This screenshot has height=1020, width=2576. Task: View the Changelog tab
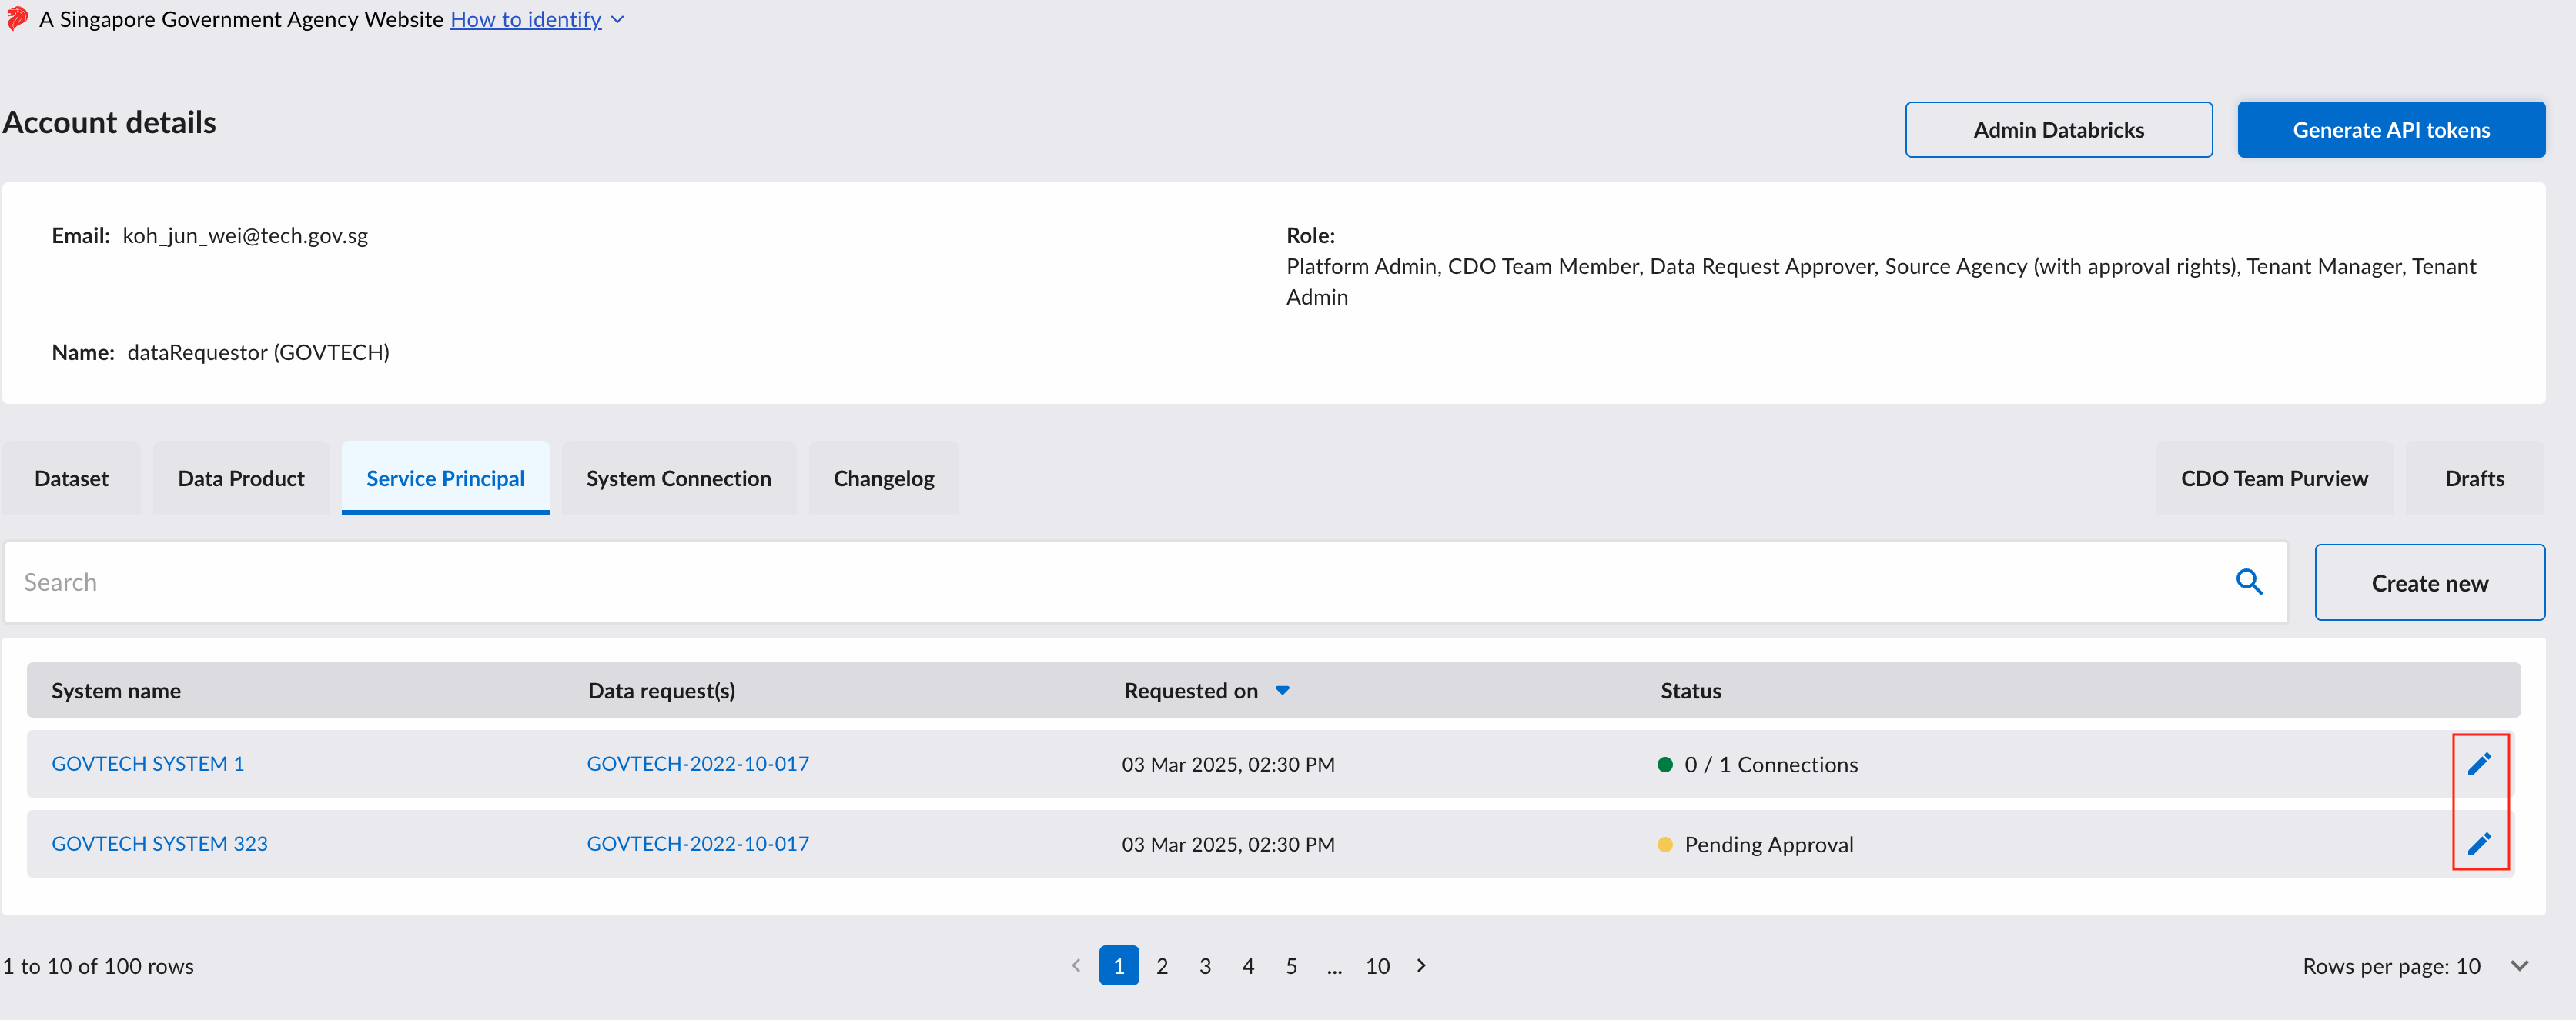[x=883, y=478]
